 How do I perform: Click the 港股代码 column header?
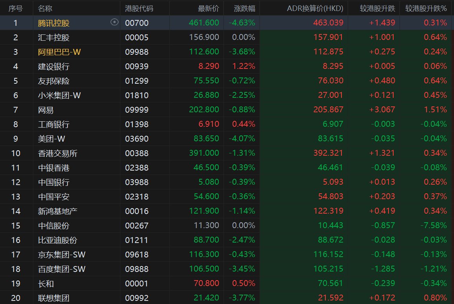coord(139,8)
